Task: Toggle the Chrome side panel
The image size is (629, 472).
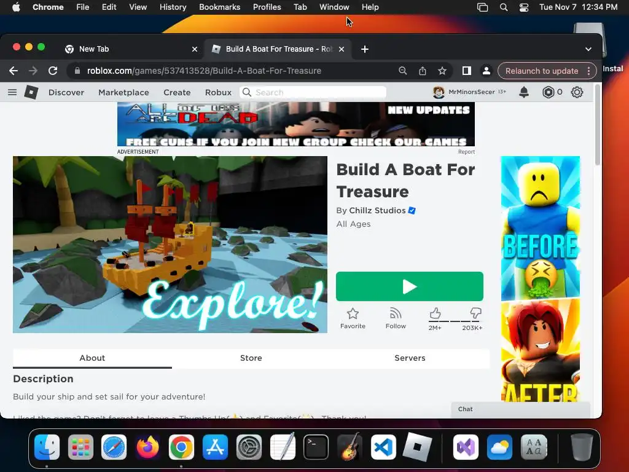Action: (x=466, y=71)
